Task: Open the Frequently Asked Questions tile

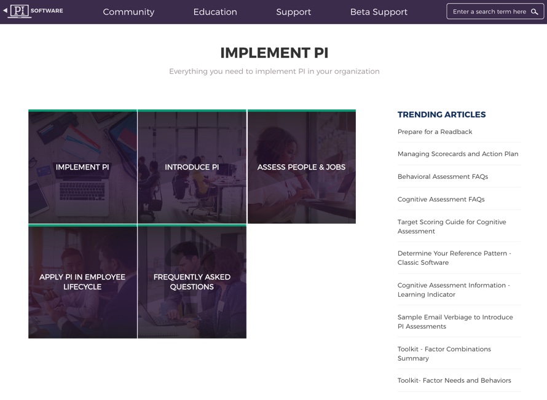Action: click(x=192, y=282)
